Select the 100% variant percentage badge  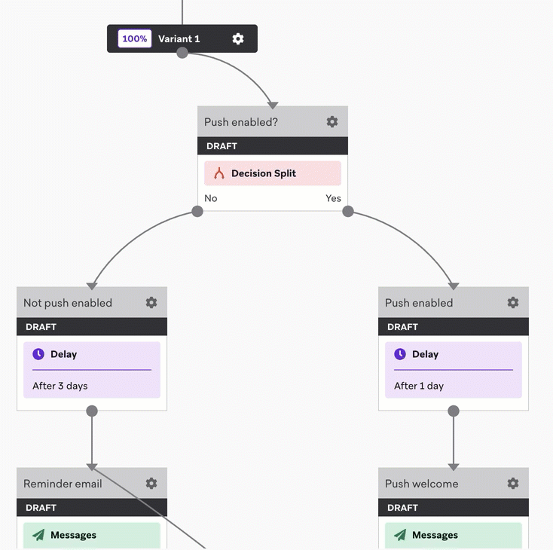pos(135,38)
